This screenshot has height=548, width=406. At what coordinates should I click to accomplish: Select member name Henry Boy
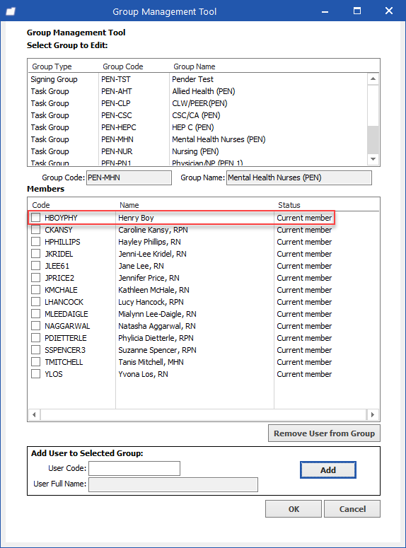136,218
